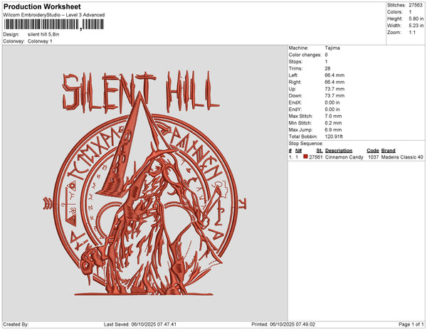Click the Trims value '28'

tap(327, 68)
